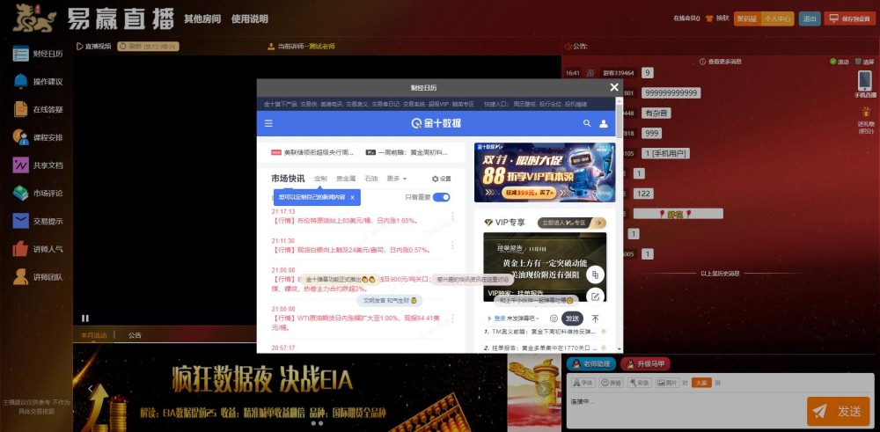
Task: Open 共享文档 in the sidebar
Action: pyautogui.click(x=38, y=165)
